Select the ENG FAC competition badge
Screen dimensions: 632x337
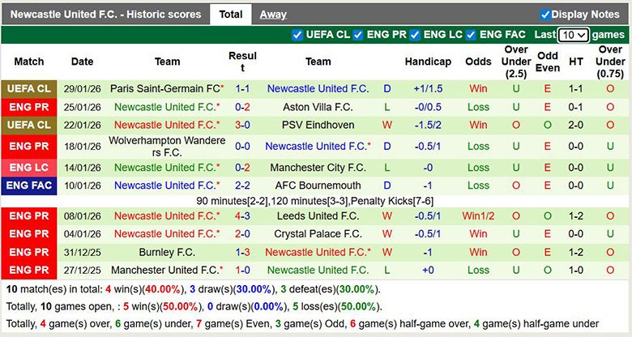tap(29, 186)
